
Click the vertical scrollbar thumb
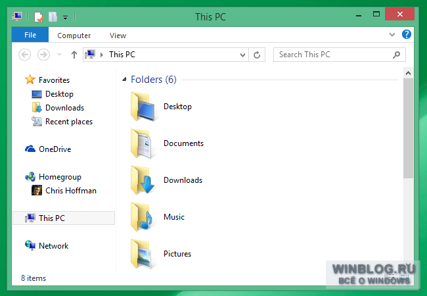408,128
